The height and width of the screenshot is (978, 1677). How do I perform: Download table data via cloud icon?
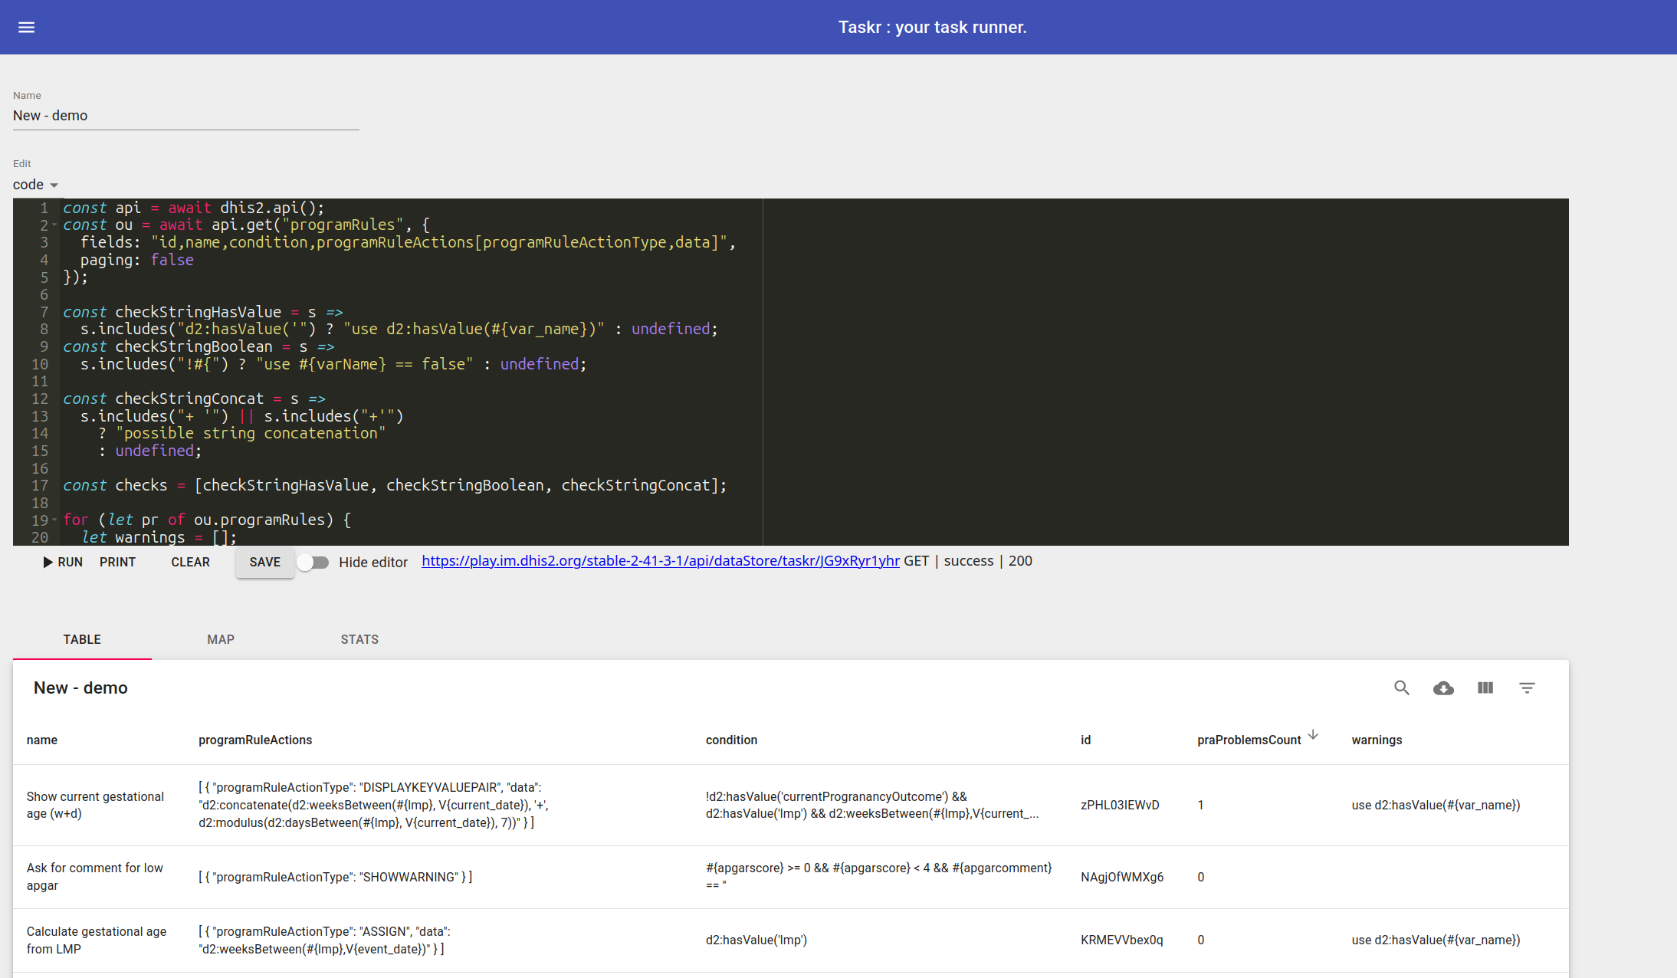point(1443,688)
